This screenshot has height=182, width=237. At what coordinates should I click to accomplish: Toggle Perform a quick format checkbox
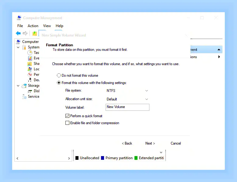click(x=68, y=116)
